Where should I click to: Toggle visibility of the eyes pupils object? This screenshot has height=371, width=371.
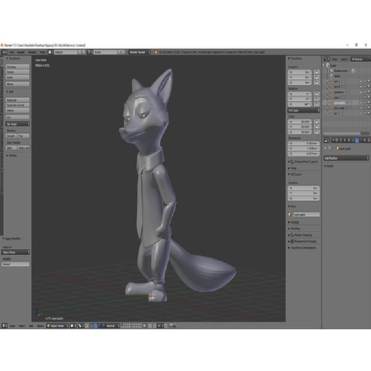click(361, 102)
